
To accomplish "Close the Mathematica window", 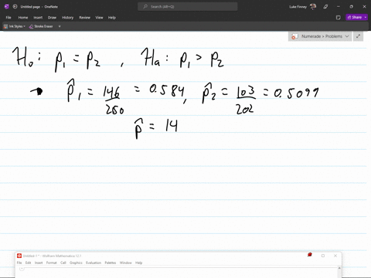I will tap(335, 256).
